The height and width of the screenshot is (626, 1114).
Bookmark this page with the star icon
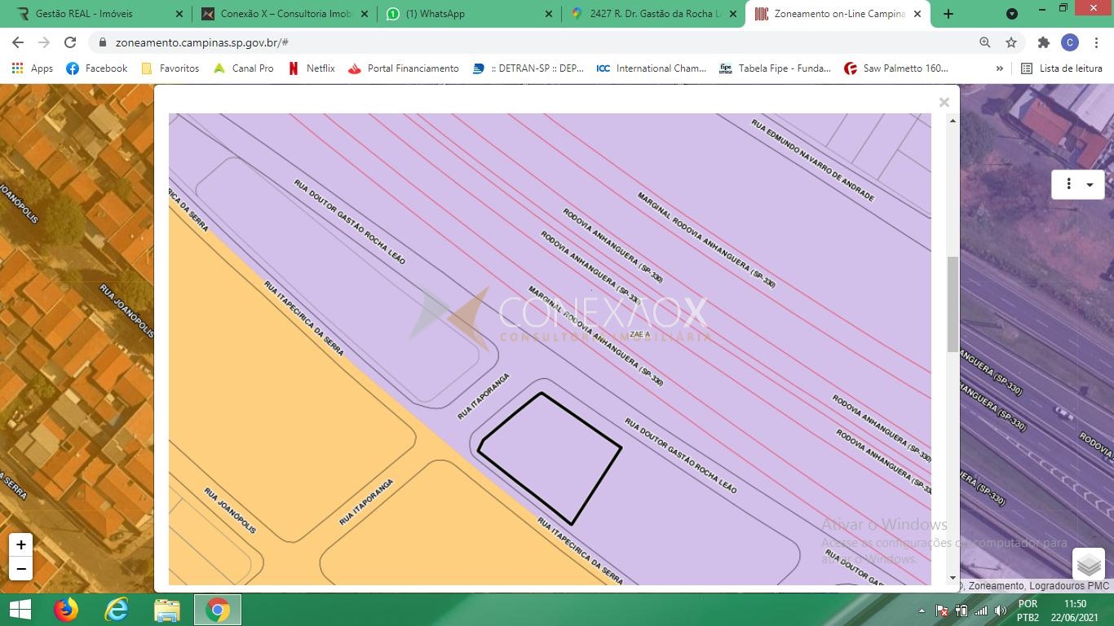1011,42
